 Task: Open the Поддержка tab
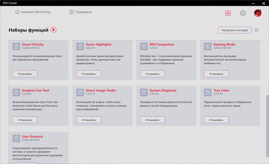tap(81, 12)
